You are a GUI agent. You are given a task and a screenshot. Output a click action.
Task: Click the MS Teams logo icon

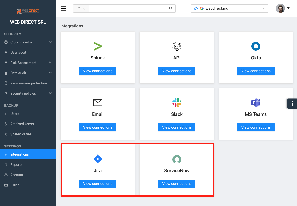(256, 102)
